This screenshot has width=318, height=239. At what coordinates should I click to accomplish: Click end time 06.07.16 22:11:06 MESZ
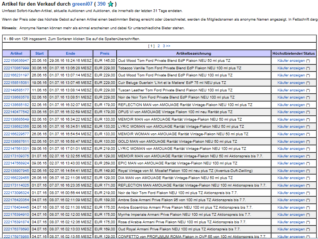click(x=70, y=178)
